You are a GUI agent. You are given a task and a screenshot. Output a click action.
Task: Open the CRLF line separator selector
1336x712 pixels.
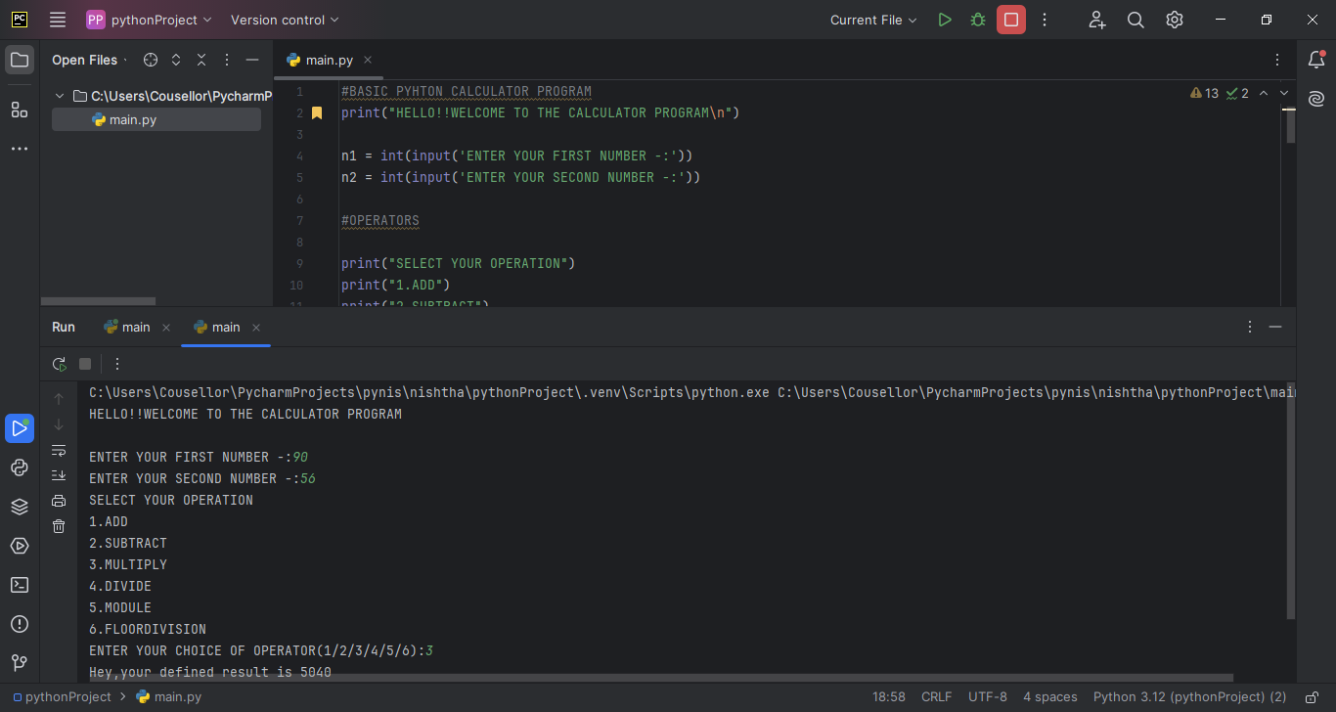pos(937,697)
